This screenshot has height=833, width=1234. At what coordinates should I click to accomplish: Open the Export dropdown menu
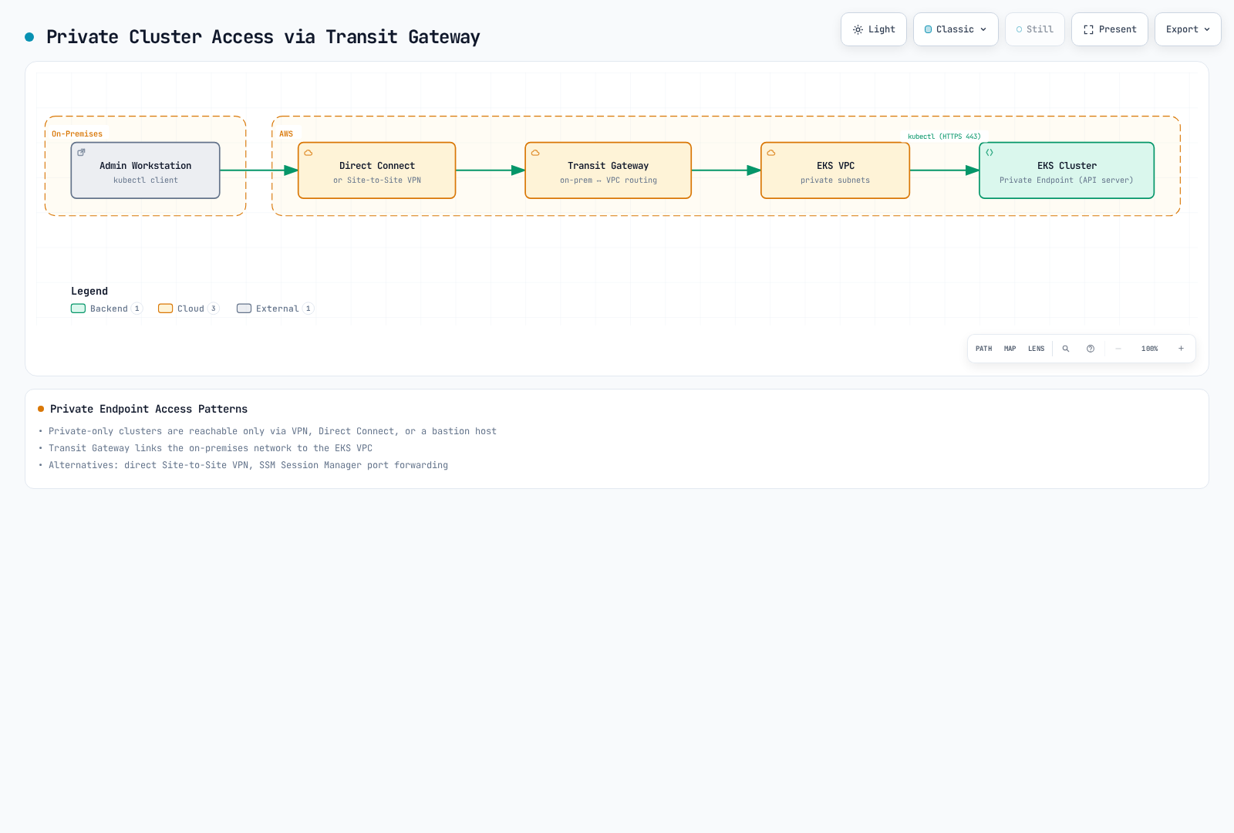tap(1188, 29)
